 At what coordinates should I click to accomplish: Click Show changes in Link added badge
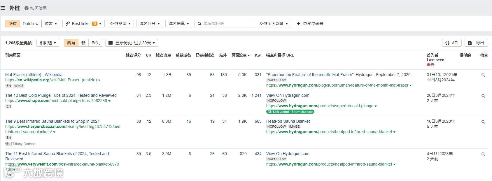(302, 112)
